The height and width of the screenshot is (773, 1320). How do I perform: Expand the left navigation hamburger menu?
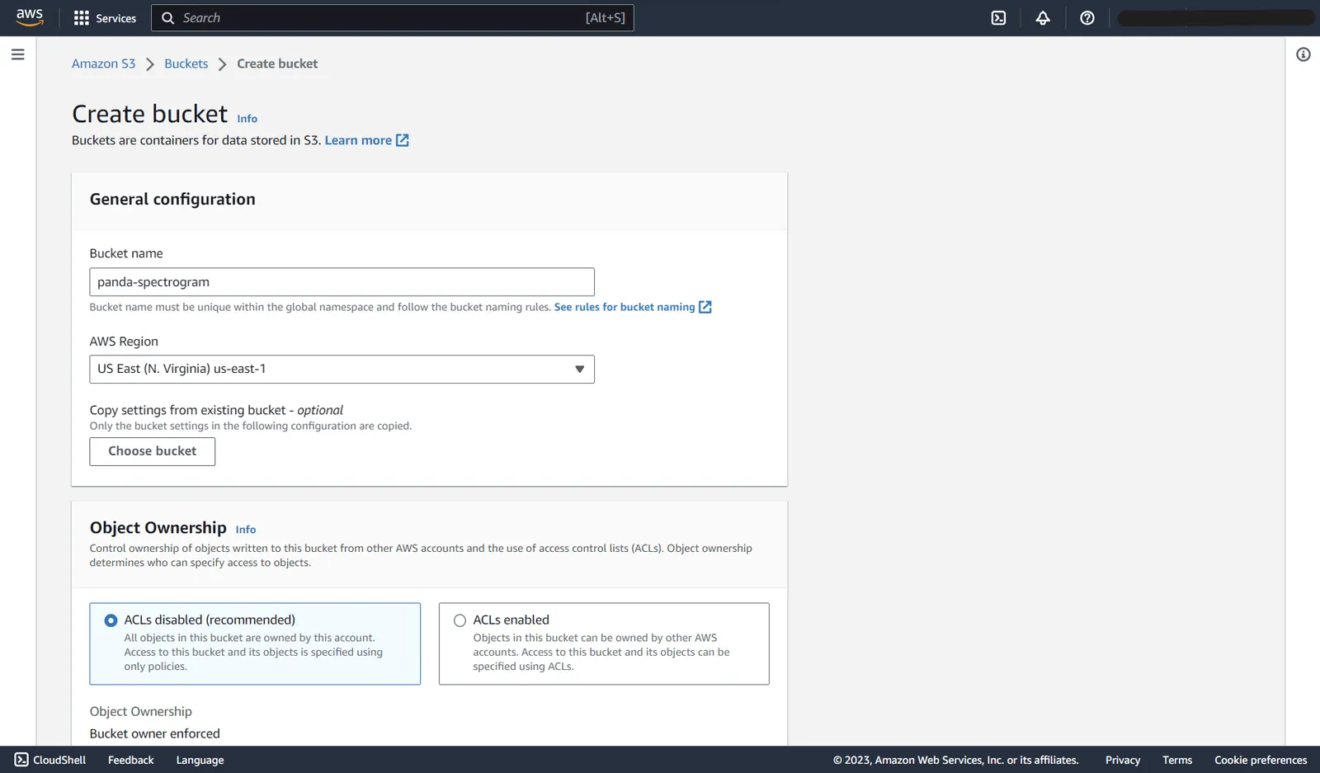(x=18, y=54)
